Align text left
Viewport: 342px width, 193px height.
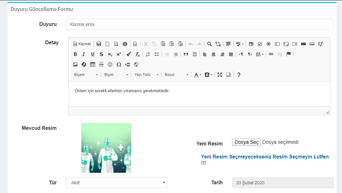pos(205,54)
